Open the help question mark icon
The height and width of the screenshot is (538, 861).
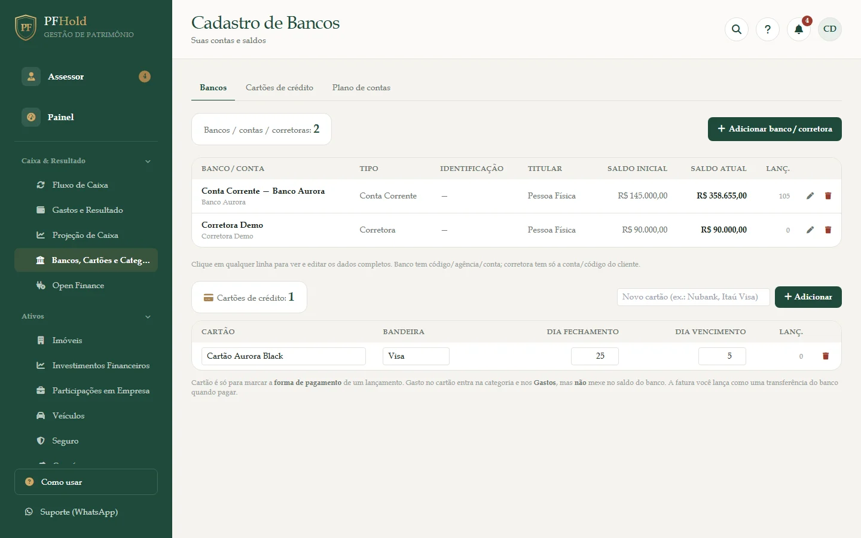pyautogui.click(x=768, y=29)
